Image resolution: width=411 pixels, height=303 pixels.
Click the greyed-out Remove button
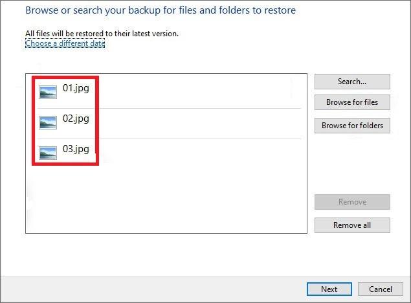(x=352, y=202)
